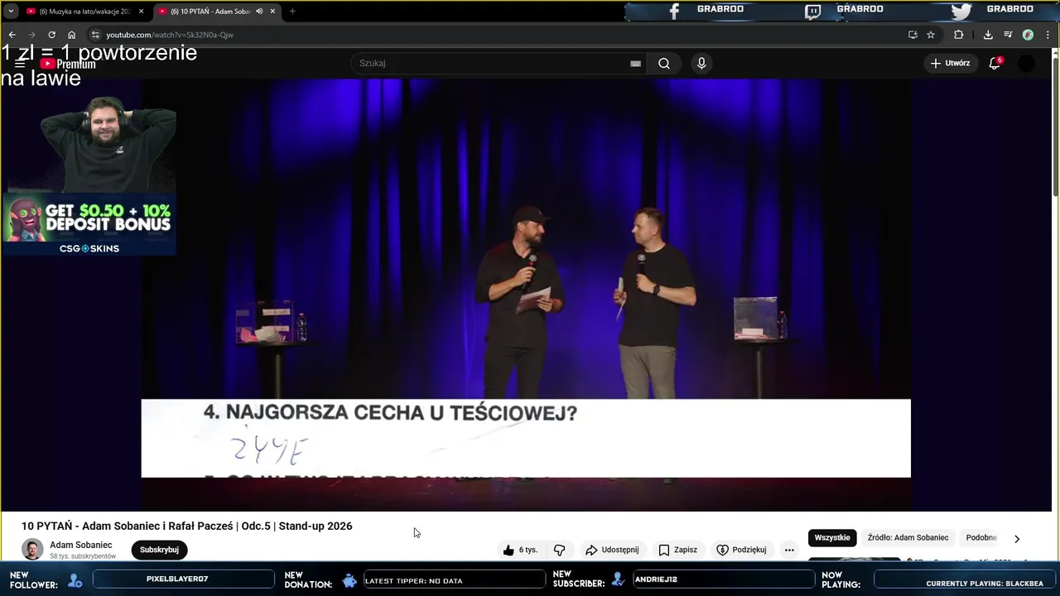The image size is (1060, 596).
Task: Select the Źródło: Adam Sobaniec chip
Action: tap(908, 537)
